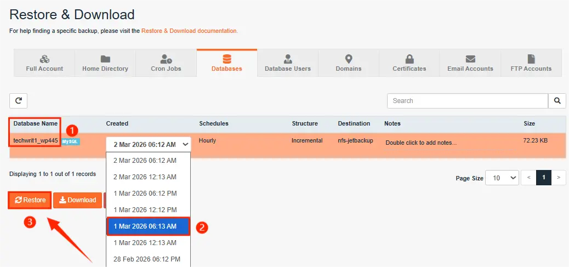Go to next page arrow
The image size is (569, 267).
click(x=559, y=178)
